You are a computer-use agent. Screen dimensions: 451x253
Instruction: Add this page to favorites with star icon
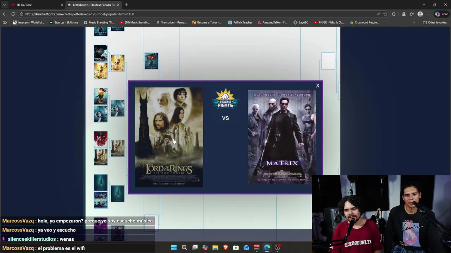click(385, 14)
